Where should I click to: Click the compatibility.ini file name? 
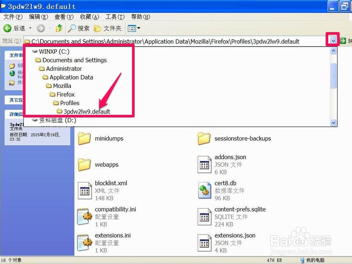(115, 209)
